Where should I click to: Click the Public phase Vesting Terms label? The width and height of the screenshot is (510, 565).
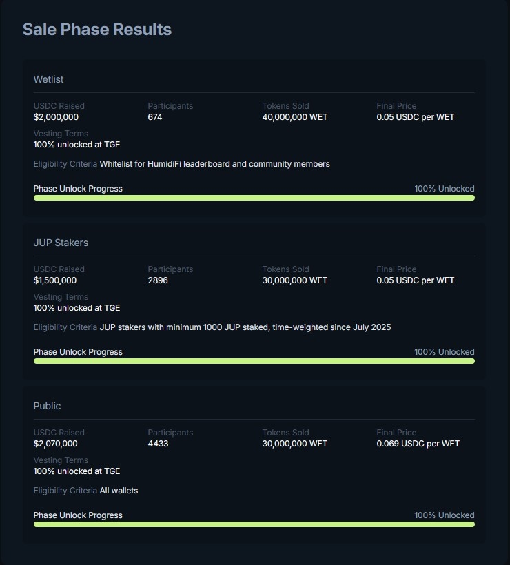coord(61,460)
